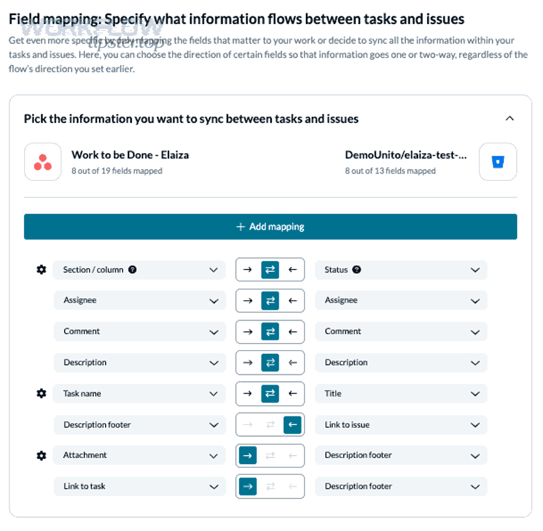Open settings gear for Attachment row
The height and width of the screenshot is (531, 543).
point(41,456)
